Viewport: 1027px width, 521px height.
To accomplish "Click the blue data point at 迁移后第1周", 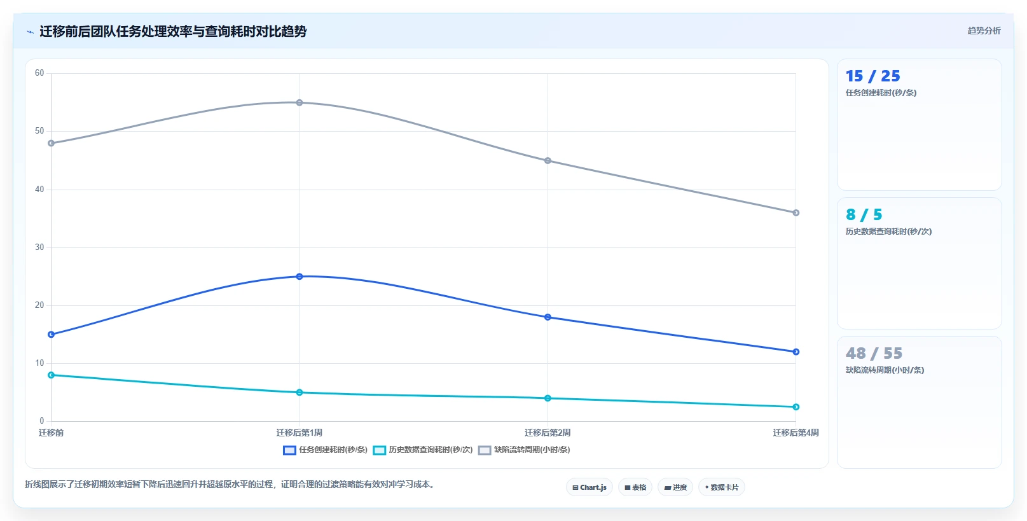I will tap(300, 277).
